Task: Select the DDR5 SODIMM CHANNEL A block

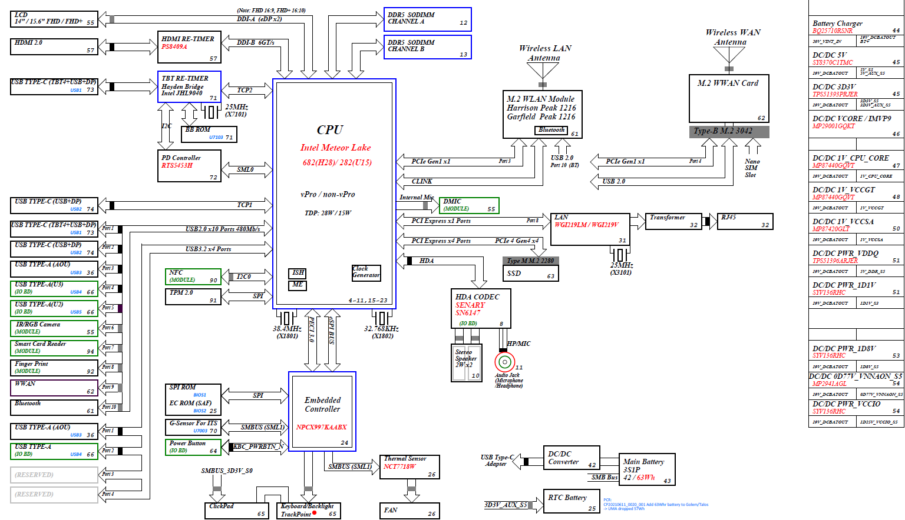Action: click(427, 19)
